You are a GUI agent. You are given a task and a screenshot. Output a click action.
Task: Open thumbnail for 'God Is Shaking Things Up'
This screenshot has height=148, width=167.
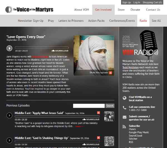coord(109,141)
